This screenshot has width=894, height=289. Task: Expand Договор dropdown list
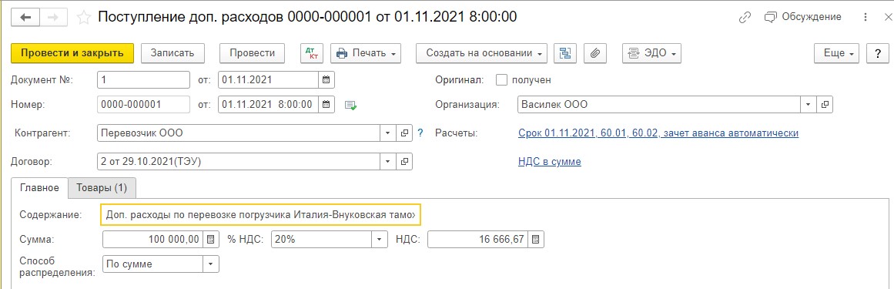pyautogui.click(x=388, y=162)
